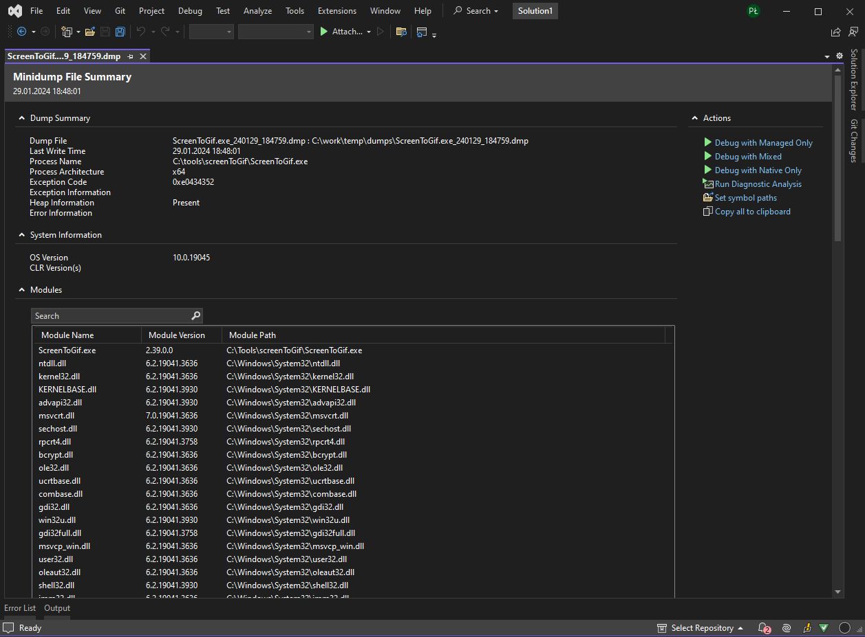Click the yellow exclamation status icon
Viewport: 865px width, 637px height.
pyautogui.click(x=807, y=628)
